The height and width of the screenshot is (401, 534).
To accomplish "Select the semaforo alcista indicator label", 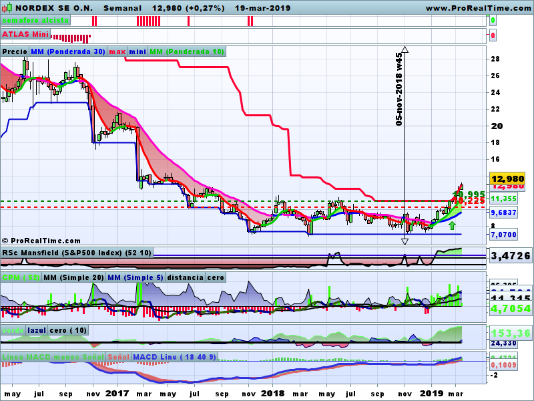I will pos(35,20).
